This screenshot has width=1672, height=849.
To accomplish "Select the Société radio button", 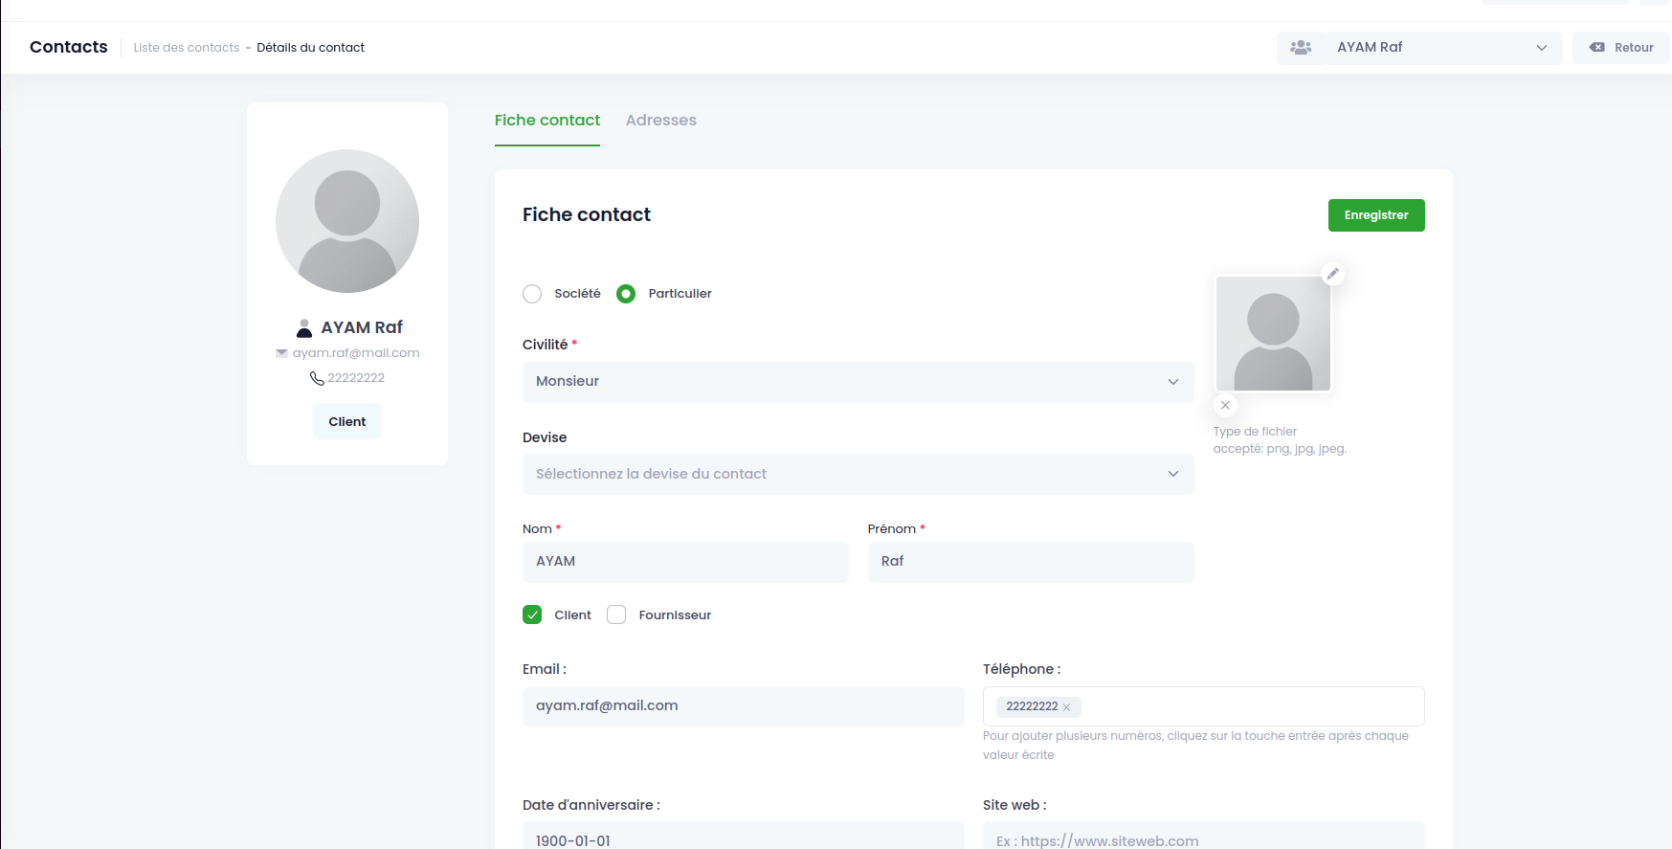I will [x=532, y=294].
